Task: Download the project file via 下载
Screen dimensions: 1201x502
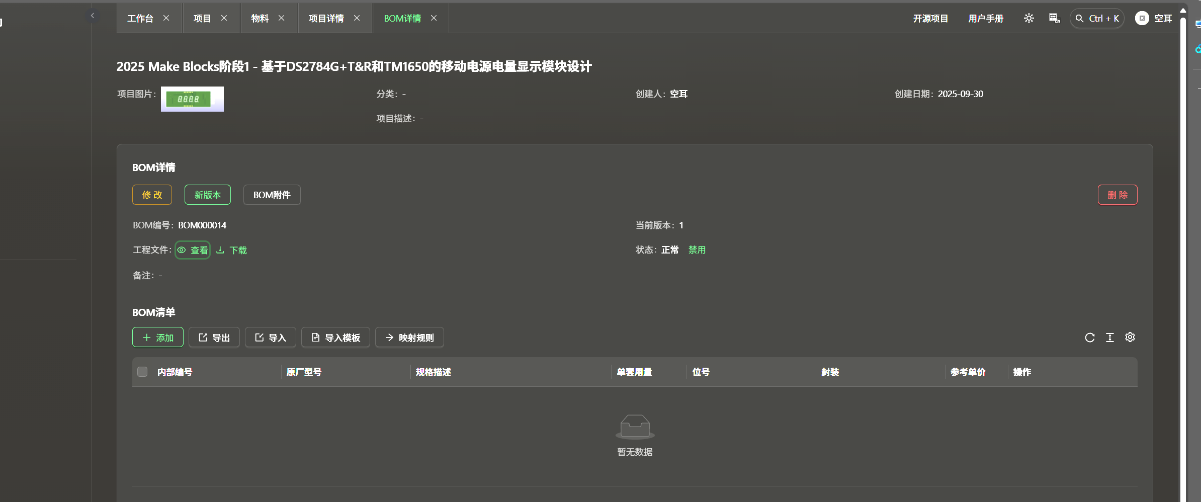Action: pyautogui.click(x=232, y=250)
